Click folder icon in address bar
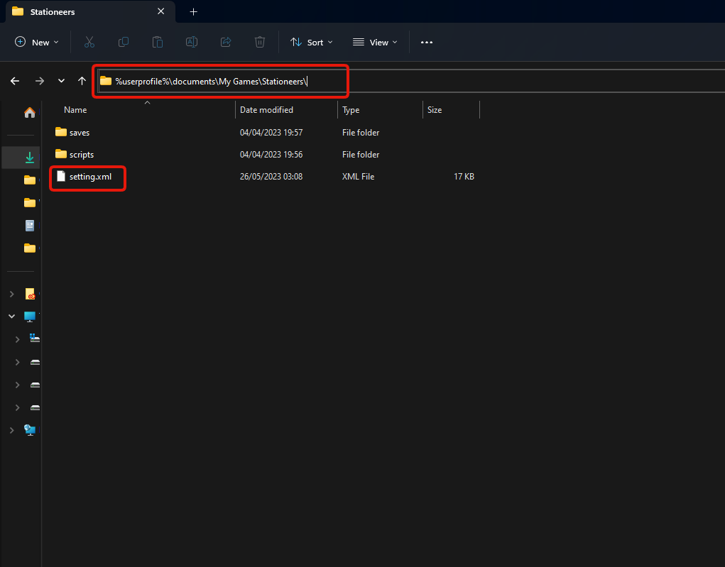 pos(106,81)
